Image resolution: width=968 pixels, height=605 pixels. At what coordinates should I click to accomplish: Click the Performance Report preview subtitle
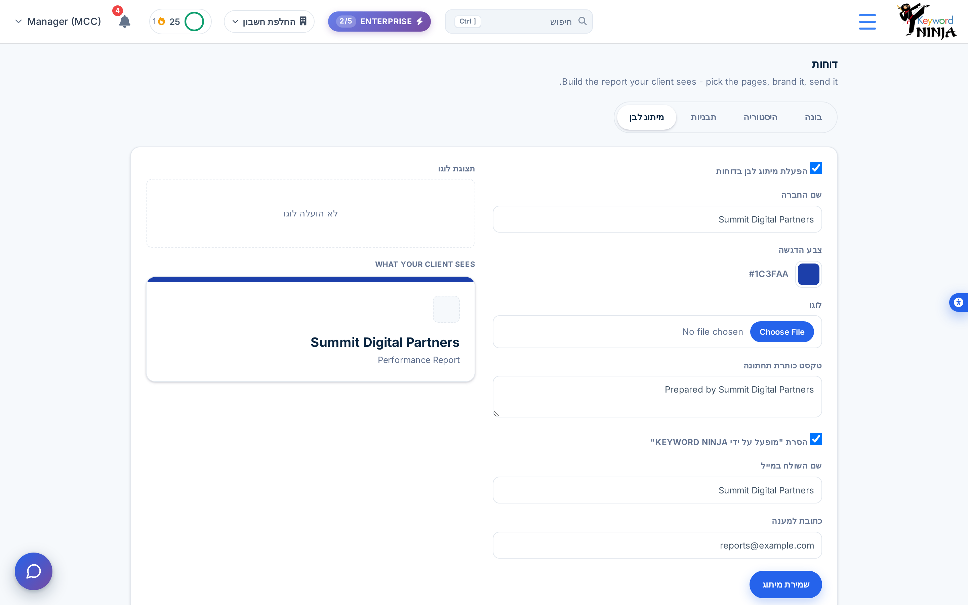click(418, 360)
